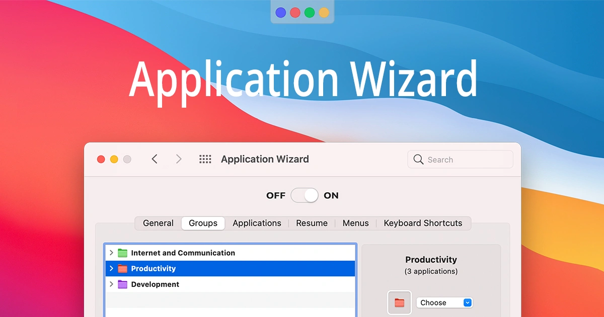
Task: Select the Groups tab
Action: [203, 223]
